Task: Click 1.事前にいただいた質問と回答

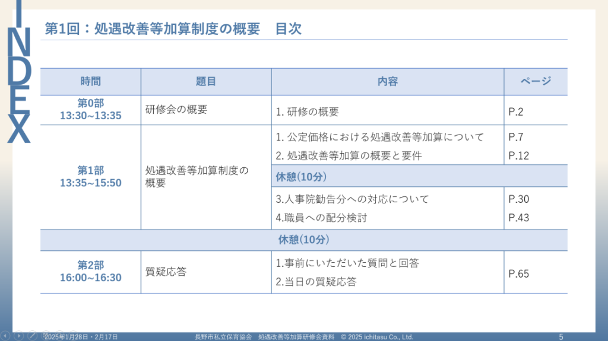Action: [347, 263]
